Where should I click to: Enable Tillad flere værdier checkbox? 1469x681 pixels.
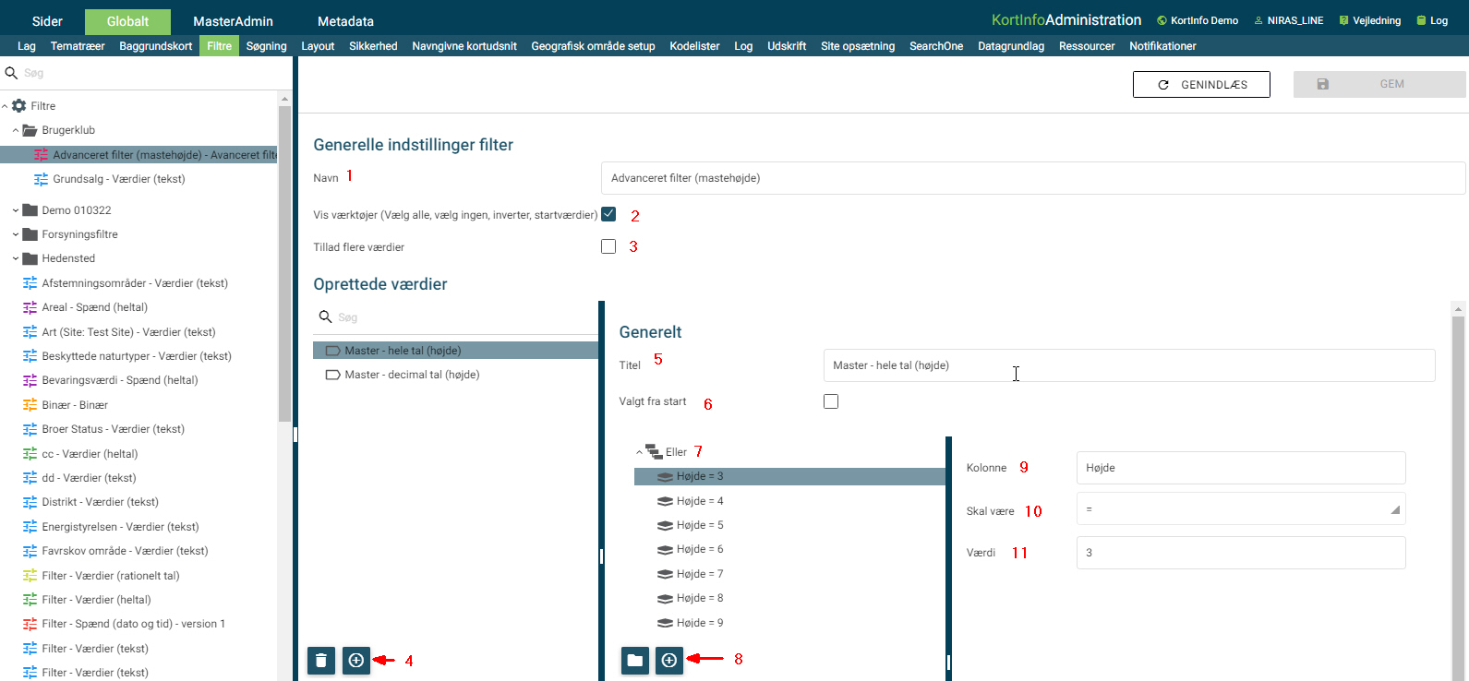tap(608, 246)
